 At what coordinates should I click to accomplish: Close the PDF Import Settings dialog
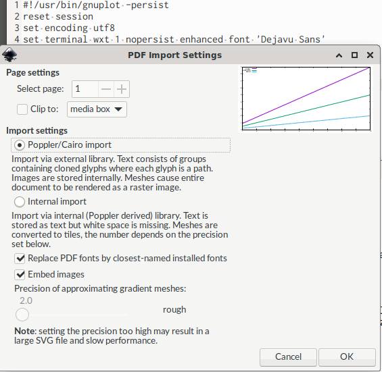(370, 55)
